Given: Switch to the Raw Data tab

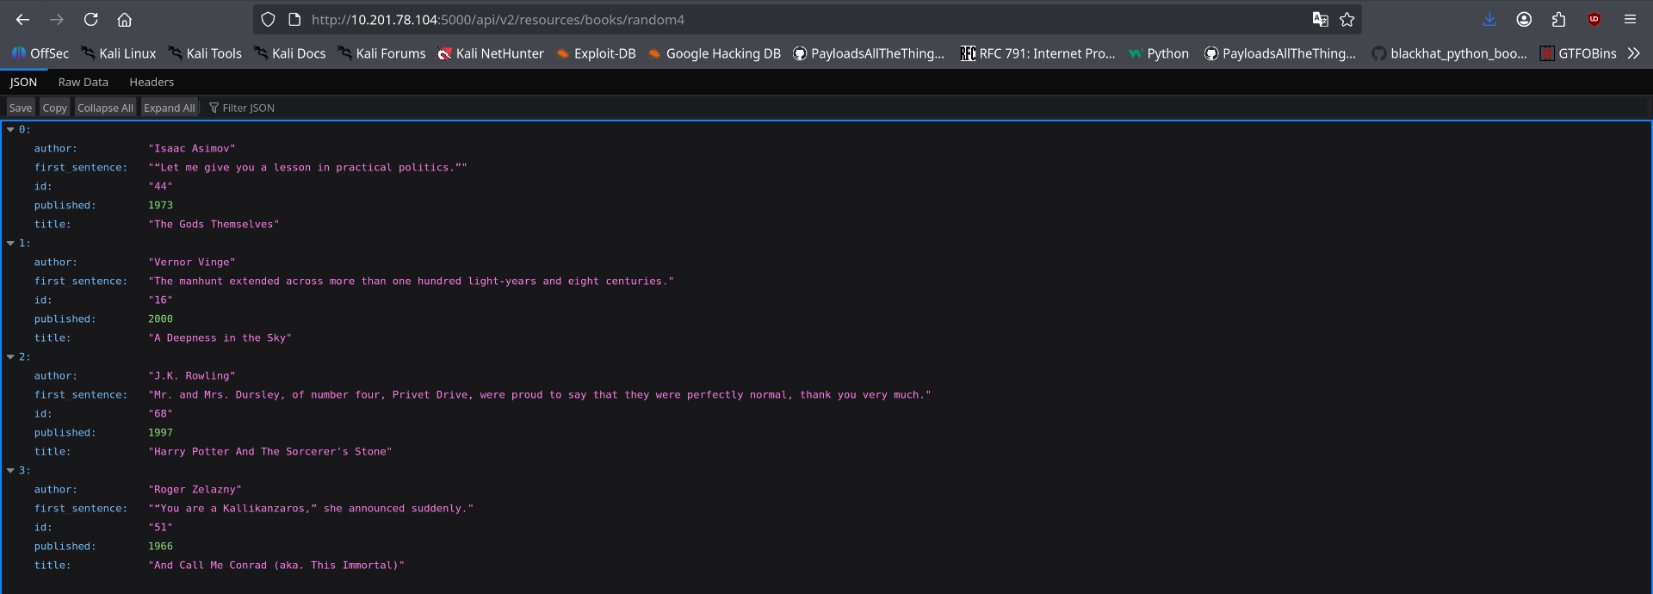Looking at the screenshot, I should [84, 83].
